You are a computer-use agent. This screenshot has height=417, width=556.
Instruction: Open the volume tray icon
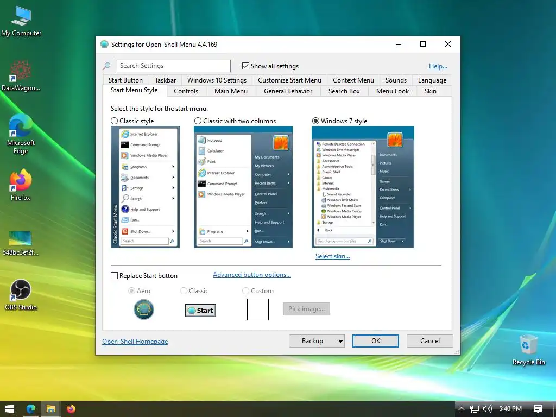pyautogui.click(x=488, y=409)
